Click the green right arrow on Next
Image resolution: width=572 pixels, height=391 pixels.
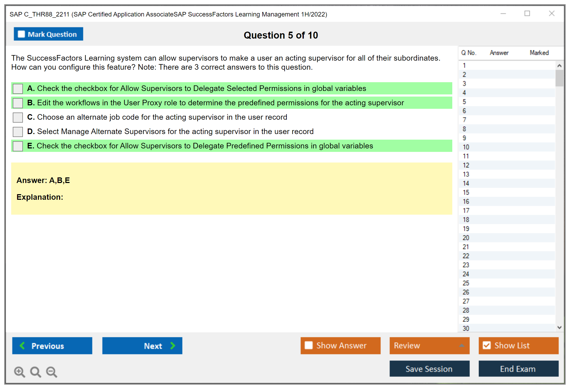[173, 346]
